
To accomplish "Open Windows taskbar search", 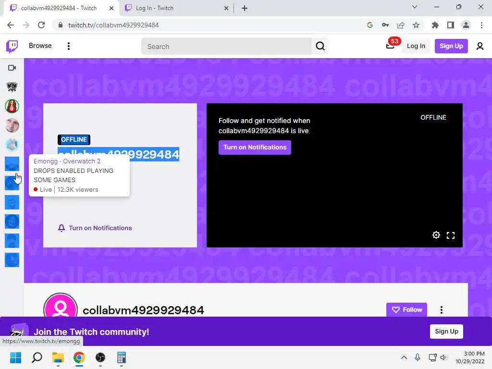I will pyautogui.click(x=37, y=357).
